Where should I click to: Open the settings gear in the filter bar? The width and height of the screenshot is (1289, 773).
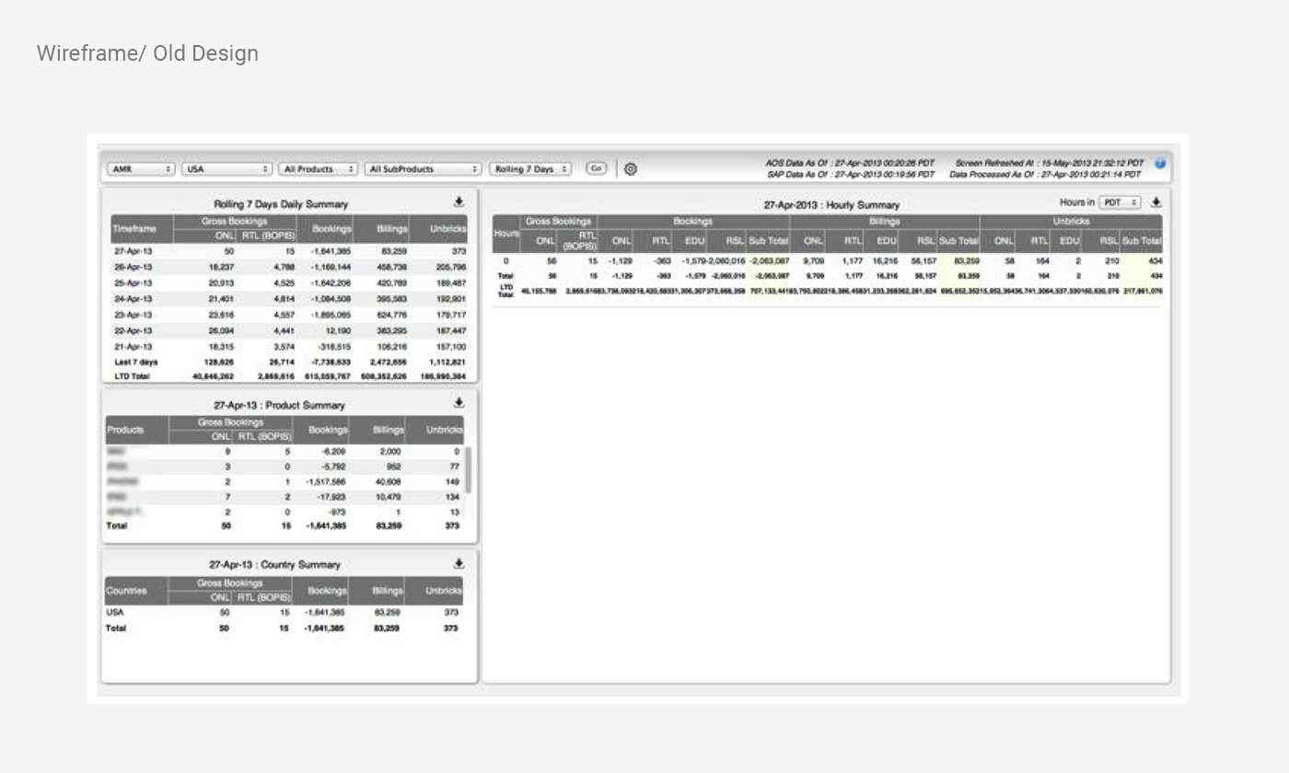tap(631, 169)
